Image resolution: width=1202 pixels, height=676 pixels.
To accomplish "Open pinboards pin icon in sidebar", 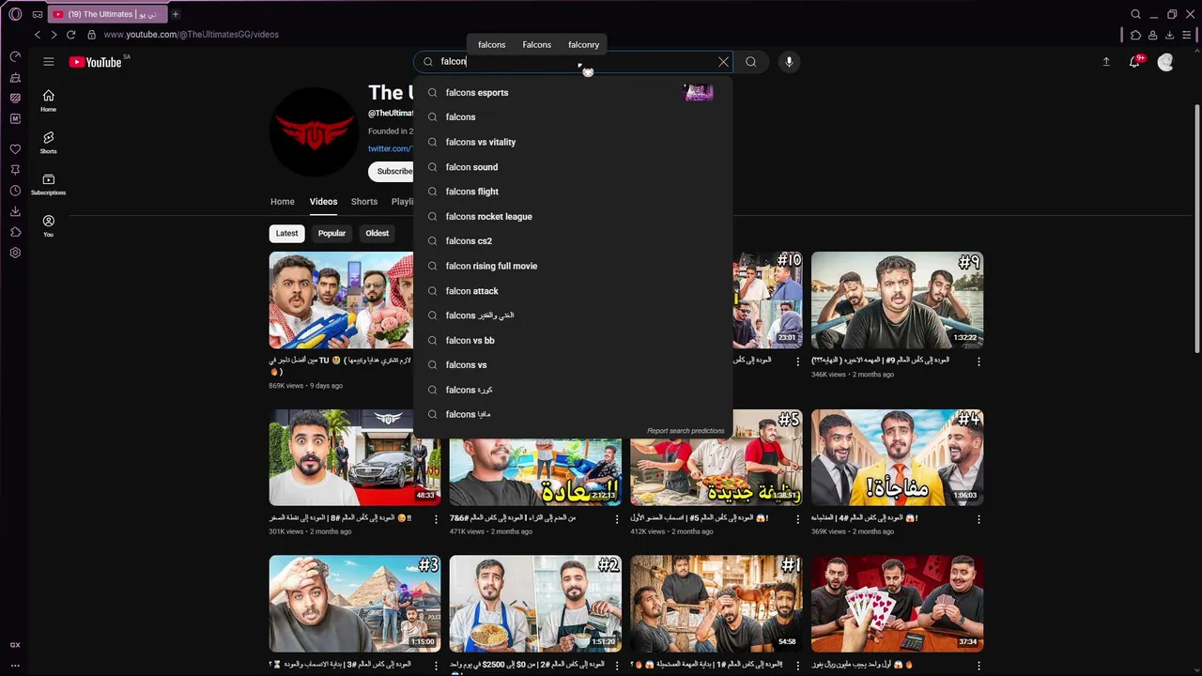I will [15, 170].
